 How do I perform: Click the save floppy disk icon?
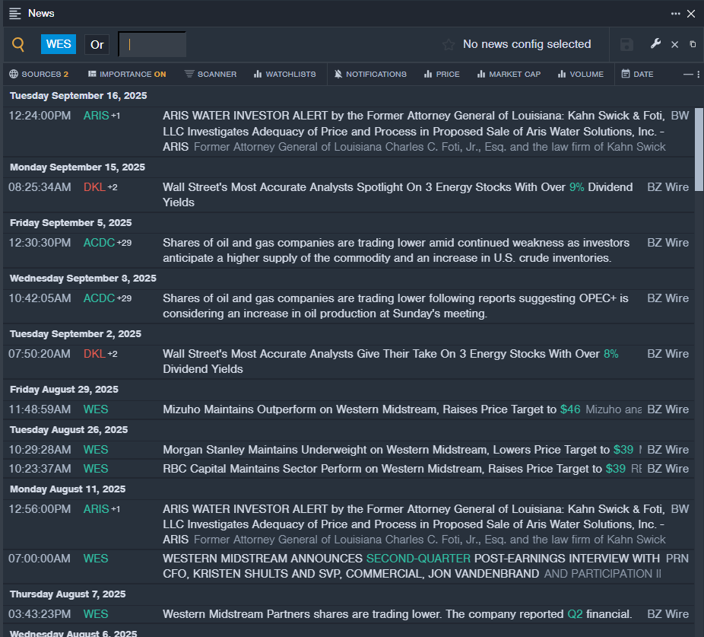point(626,44)
